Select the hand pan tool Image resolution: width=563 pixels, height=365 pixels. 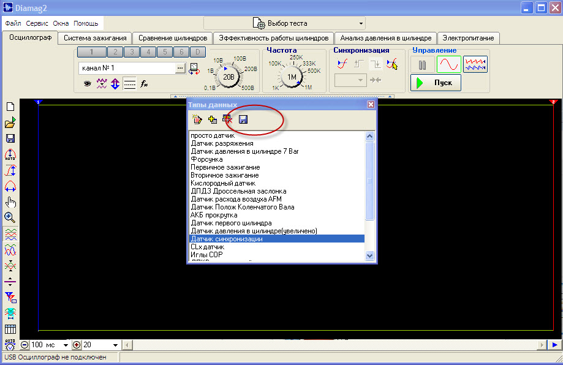click(10, 203)
